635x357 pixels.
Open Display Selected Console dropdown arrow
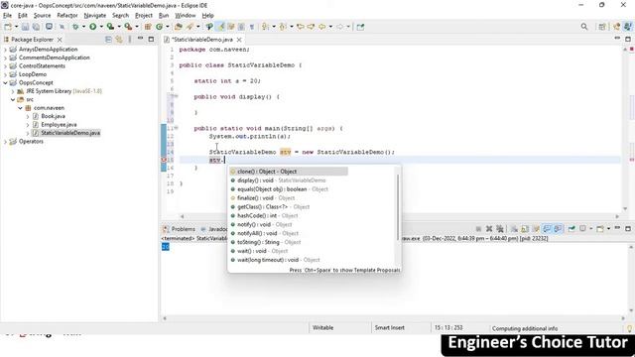(x=591, y=229)
